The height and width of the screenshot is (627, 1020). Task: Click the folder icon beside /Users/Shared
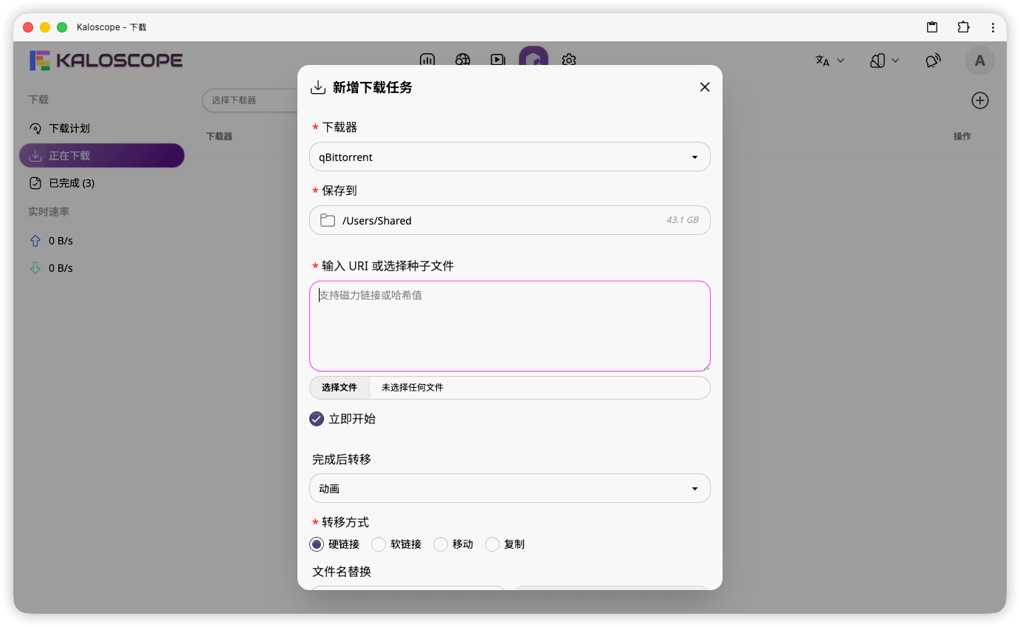(328, 220)
